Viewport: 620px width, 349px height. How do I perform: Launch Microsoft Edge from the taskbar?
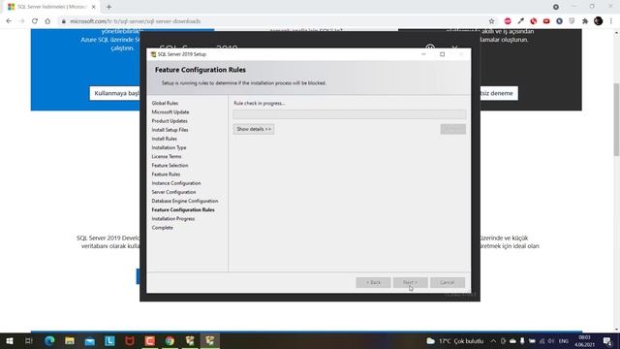49,340
